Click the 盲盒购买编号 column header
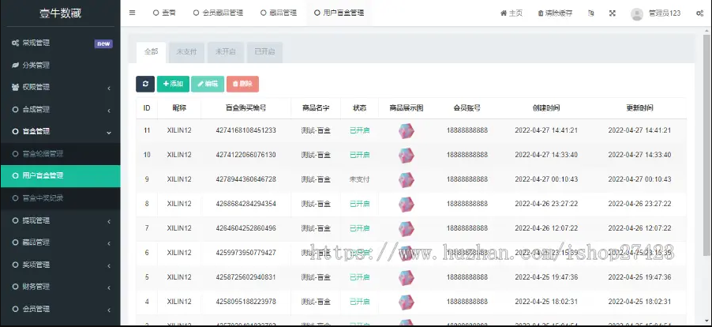 point(245,108)
